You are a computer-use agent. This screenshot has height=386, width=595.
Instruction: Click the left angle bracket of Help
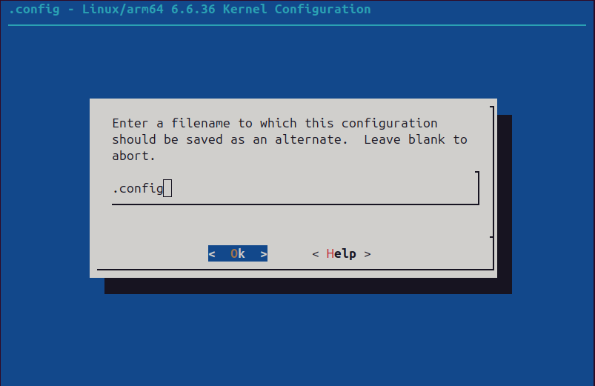coord(316,254)
